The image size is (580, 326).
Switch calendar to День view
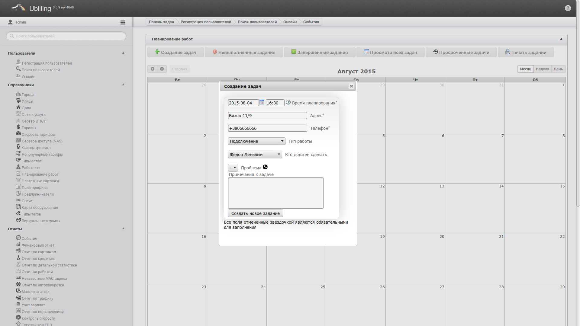click(558, 69)
